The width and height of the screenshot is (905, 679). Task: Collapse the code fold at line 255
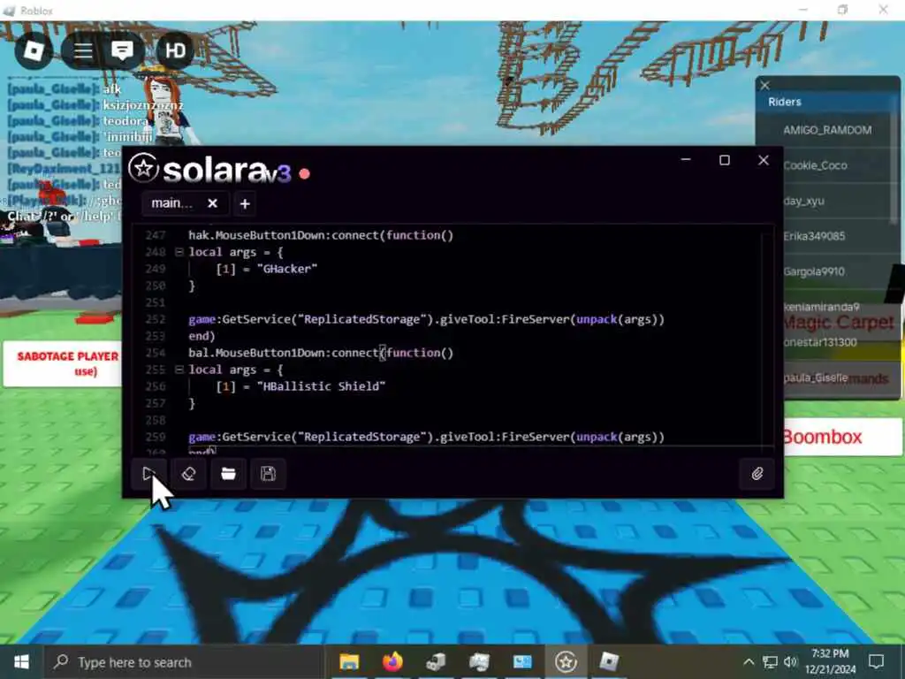(x=179, y=370)
